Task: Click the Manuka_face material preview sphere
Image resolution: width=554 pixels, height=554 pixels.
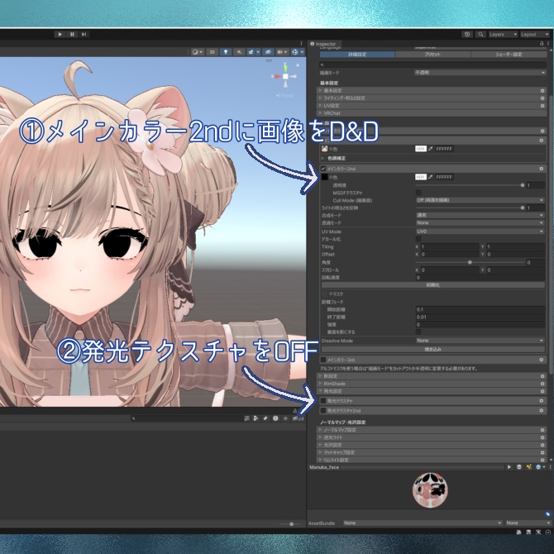Action: pos(430,490)
